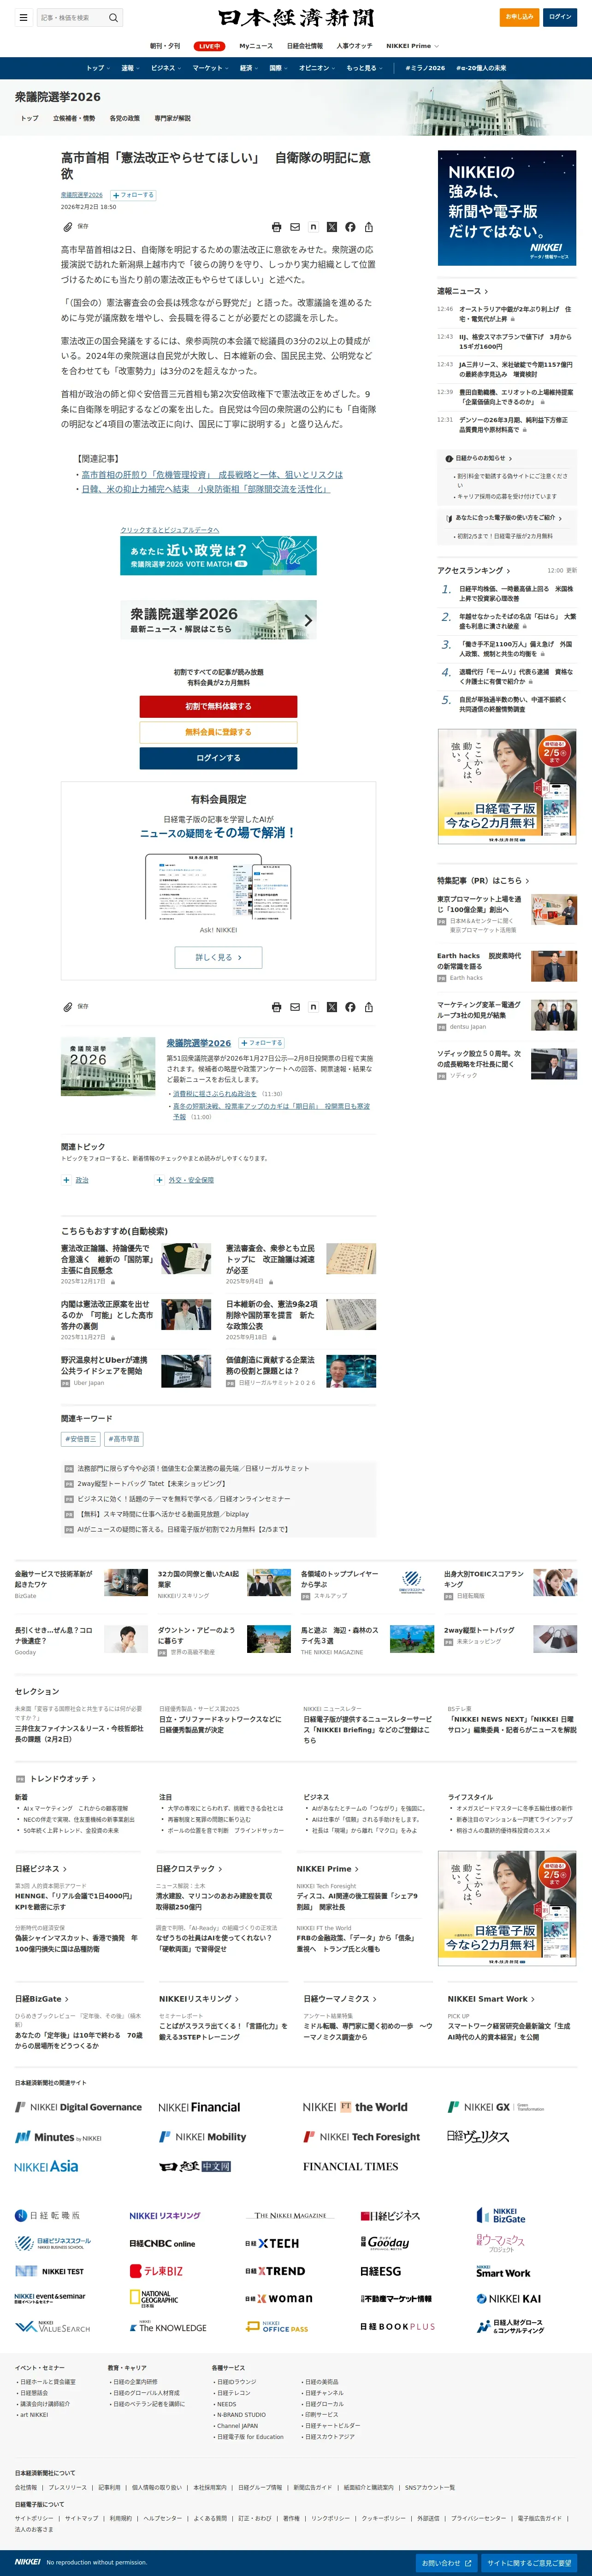Screen dimensions: 592x2576
Task: Toggle the paperclip 保存 save button below the headline
Action: pyautogui.click(x=76, y=226)
